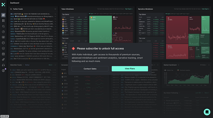213x118 pixels.
Task: Open the Watchlist Feeds dropdown
Action: coord(17,65)
